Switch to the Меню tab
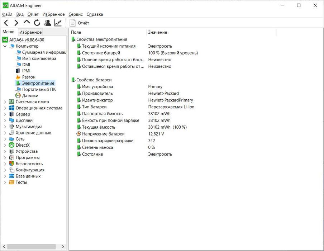The image size is (324, 251). click(9, 32)
